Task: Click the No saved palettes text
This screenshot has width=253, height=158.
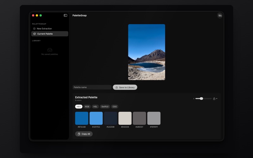Action: (x=50, y=54)
